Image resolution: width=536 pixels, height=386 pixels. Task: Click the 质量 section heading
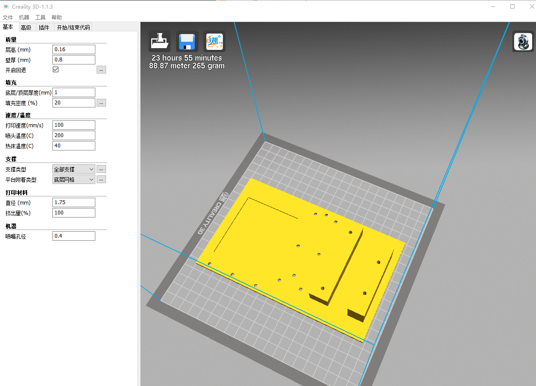click(11, 40)
